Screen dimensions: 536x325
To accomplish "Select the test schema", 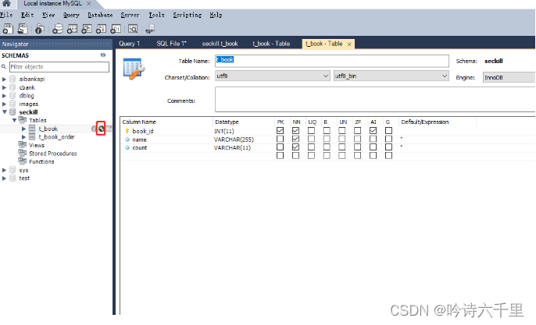I will click(x=24, y=178).
